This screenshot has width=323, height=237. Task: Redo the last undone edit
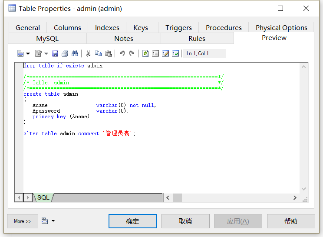pos(132,53)
